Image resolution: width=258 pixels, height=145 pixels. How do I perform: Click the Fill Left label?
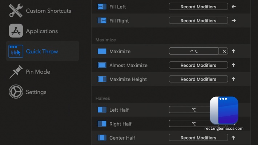pos(117,7)
